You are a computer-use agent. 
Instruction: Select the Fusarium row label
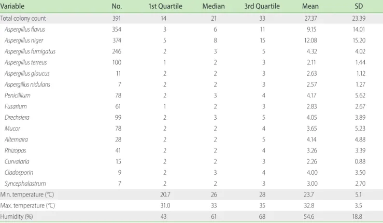(16, 106)
